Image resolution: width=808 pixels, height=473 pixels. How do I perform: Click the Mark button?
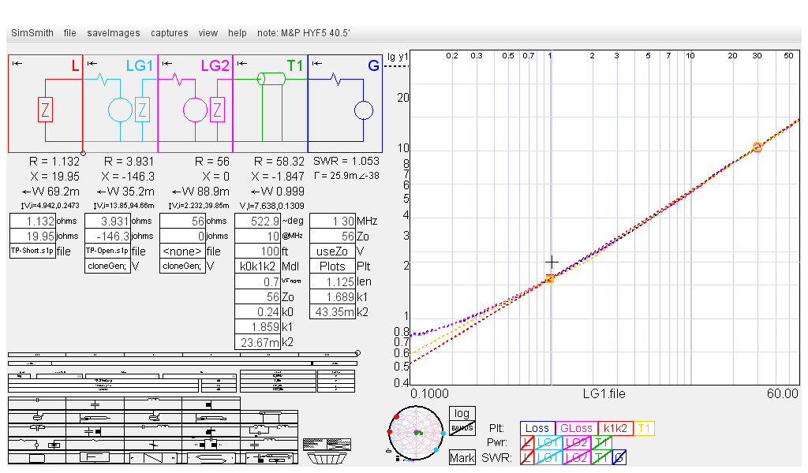pyautogui.click(x=462, y=457)
